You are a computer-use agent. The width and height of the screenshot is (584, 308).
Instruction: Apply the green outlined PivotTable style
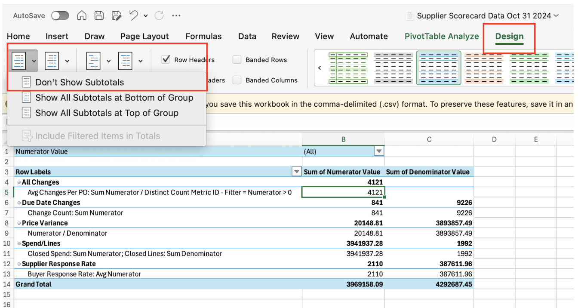click(348, 68)
